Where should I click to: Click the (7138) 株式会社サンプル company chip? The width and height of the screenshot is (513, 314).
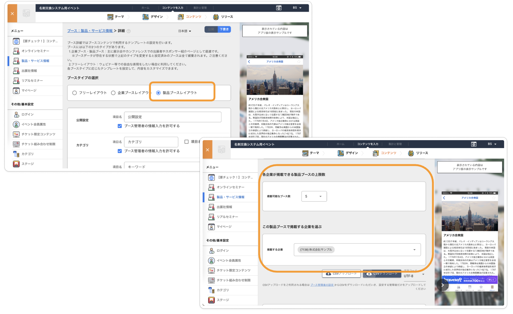(316, 250)
